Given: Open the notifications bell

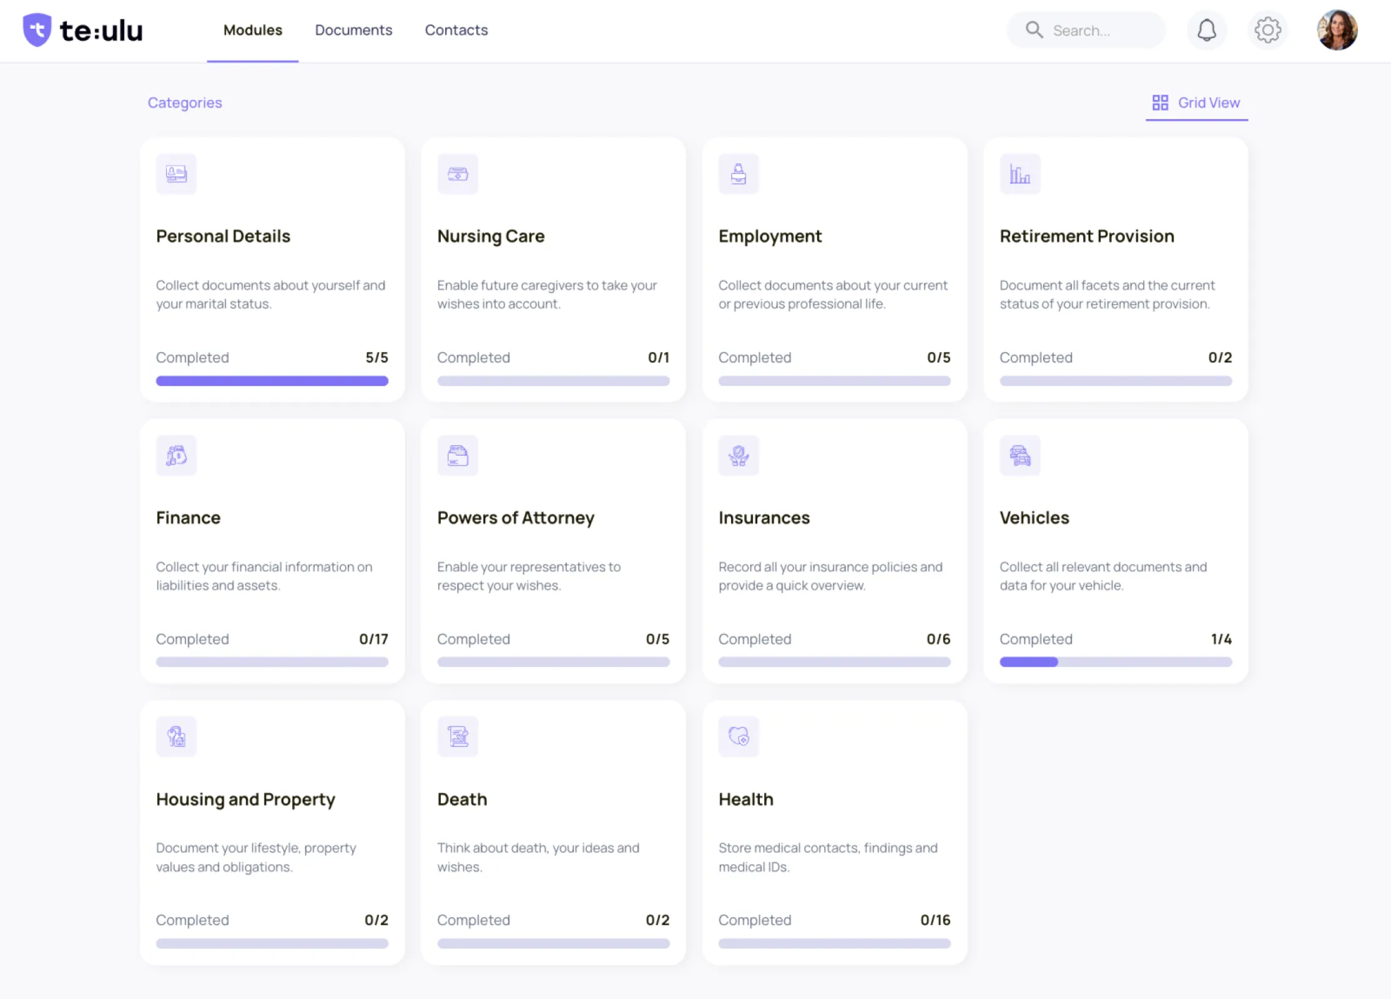Looking at the screenshot, I should 1207,30.
